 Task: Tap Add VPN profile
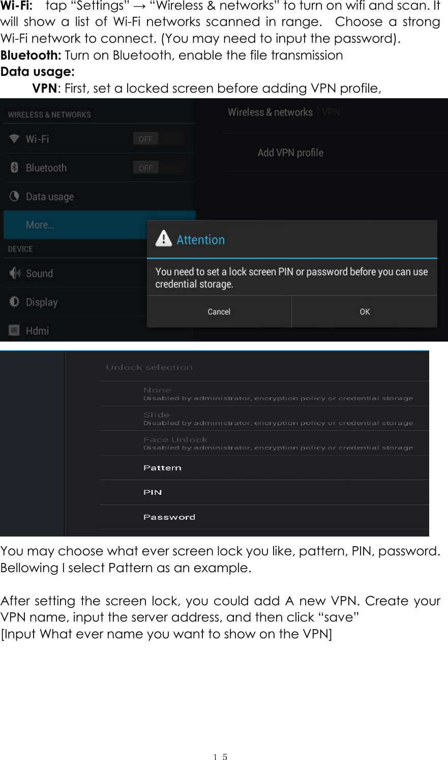pos(290,153)
